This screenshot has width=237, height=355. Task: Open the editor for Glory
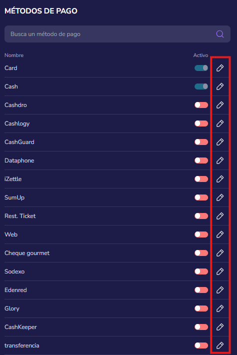220,308
